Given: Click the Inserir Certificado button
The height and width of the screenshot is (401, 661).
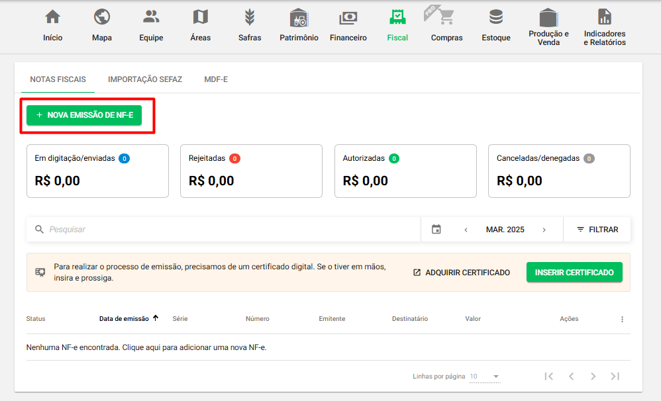Looking at the screenshot, I should (x=574, y=273).
